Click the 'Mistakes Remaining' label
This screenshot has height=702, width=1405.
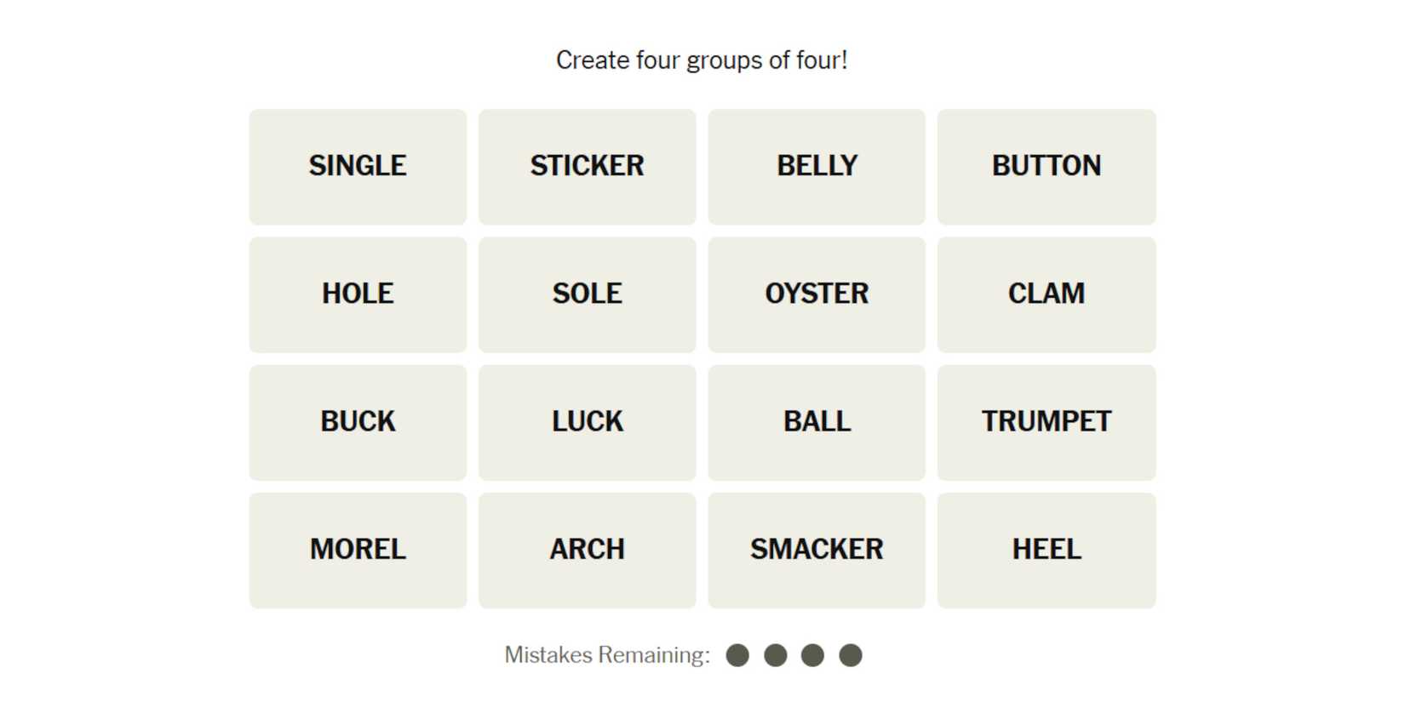click(x=606, y=655)
